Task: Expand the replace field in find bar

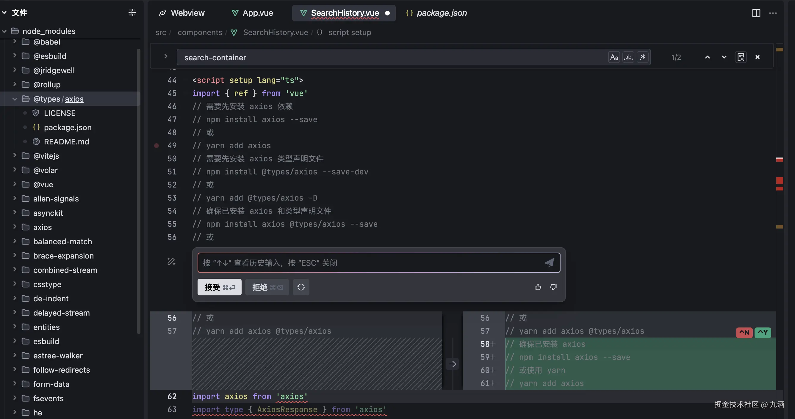Action: [166, 56]
